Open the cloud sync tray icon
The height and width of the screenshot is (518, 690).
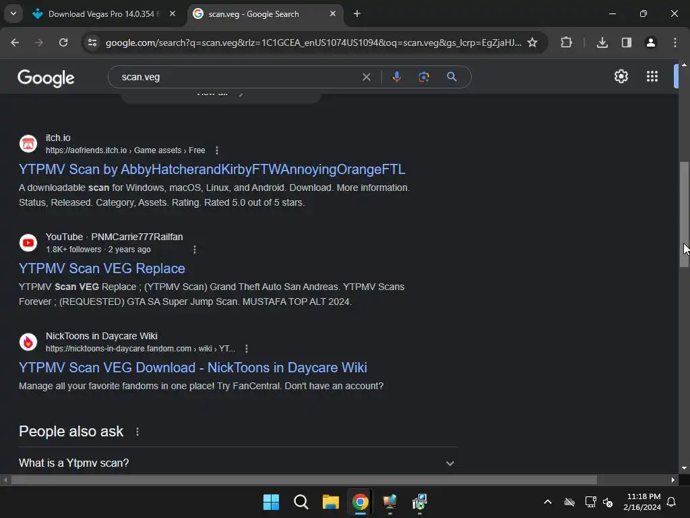pos(569,502)
